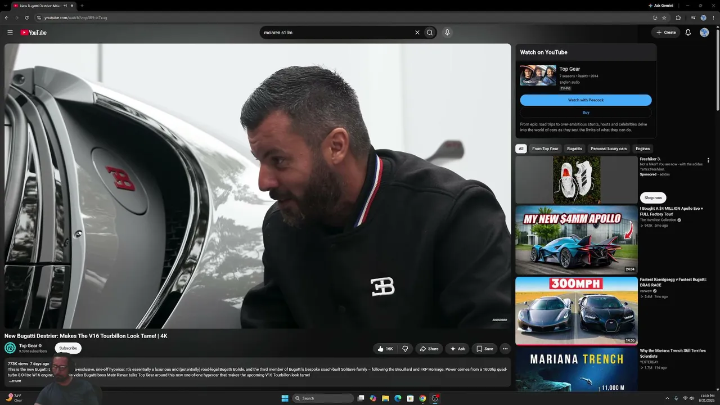
Task: Open Windows Start menu
Action: (285, 398)
